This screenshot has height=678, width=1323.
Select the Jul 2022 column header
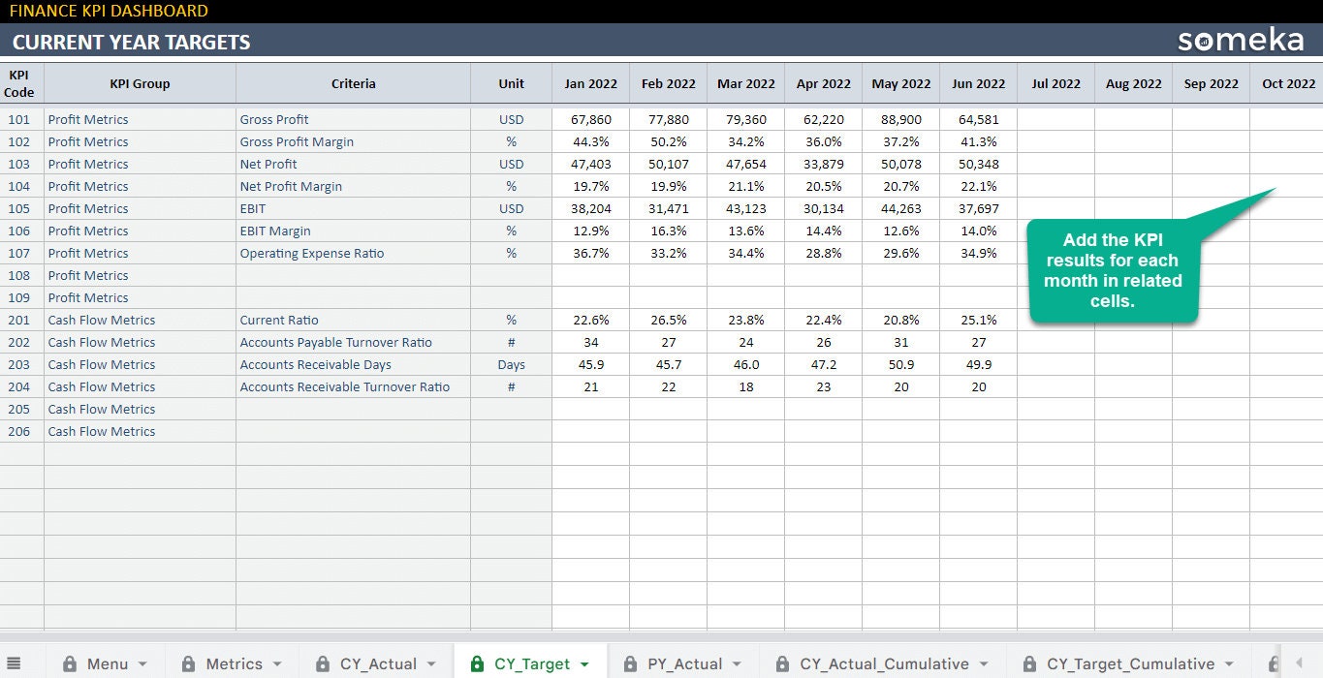1056,83
